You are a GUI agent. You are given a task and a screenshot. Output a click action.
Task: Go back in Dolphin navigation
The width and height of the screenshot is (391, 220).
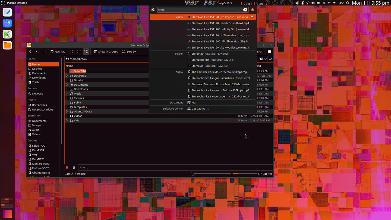coord(30,52)
